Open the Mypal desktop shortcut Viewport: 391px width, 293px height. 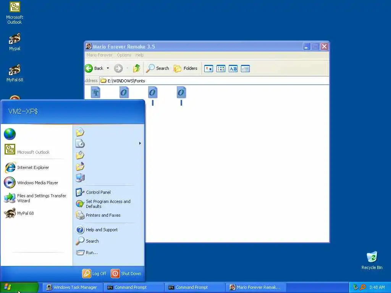15,42
